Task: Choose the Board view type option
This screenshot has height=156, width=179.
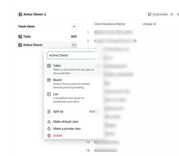Action: click(x=70, y=84)
